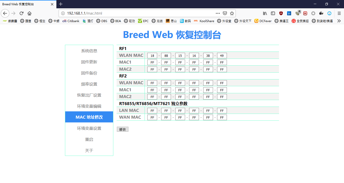Open the KoolShare bookmark
Viewport: 344px width, 183px height.
(x=204, y=21)
